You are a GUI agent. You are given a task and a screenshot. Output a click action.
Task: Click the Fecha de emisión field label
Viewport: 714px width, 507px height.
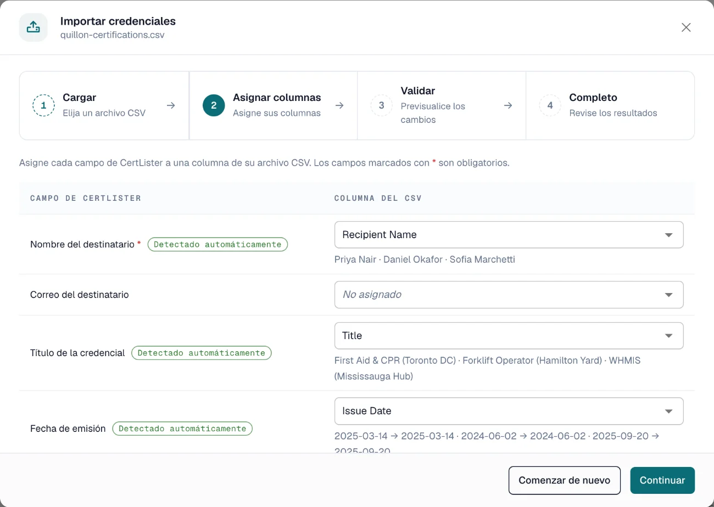tap(68, 429)
